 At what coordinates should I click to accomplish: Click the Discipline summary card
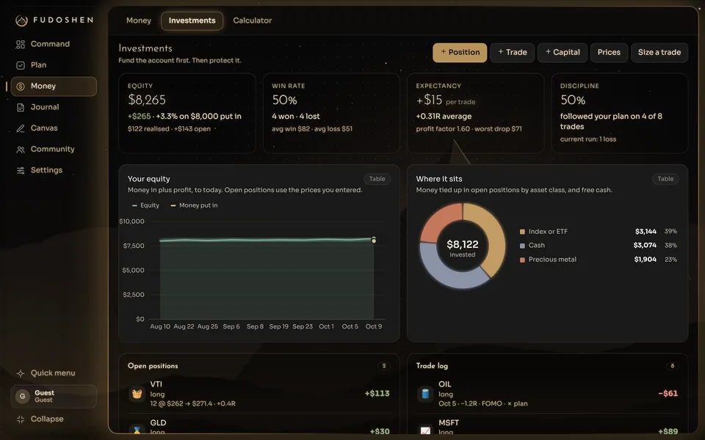[x=620, y=113]
